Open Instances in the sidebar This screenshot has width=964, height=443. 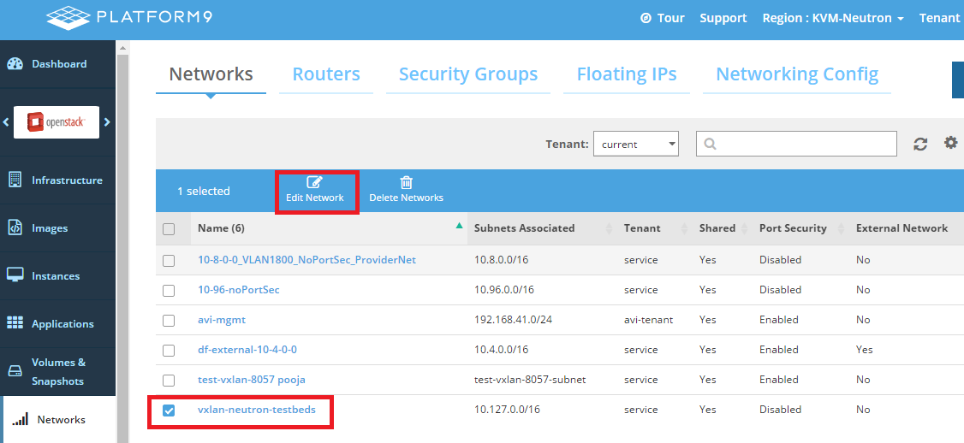tap(55, 276)
